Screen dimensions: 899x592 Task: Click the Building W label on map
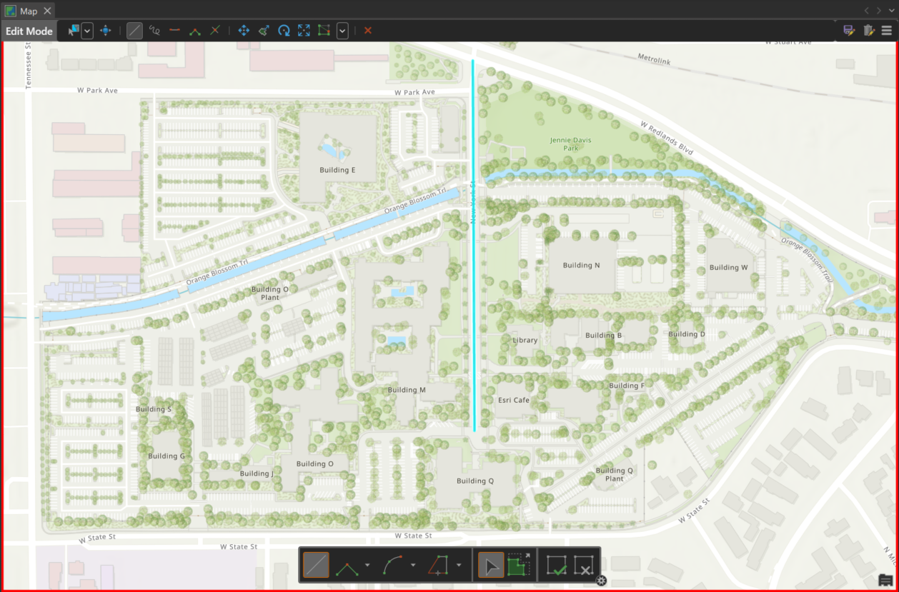click(x=729, y=268)
